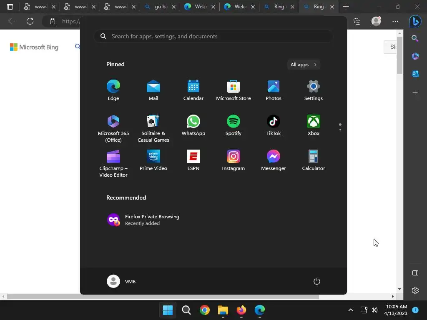Click the power button in Start menu

(317, 281)
